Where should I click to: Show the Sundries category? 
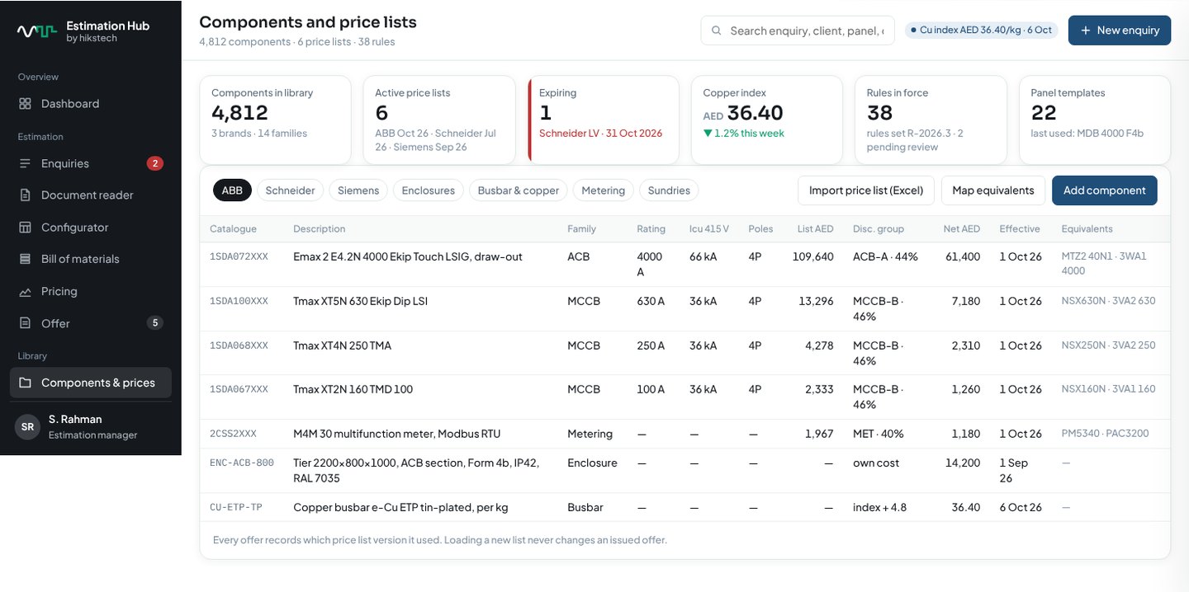point(669,190)
